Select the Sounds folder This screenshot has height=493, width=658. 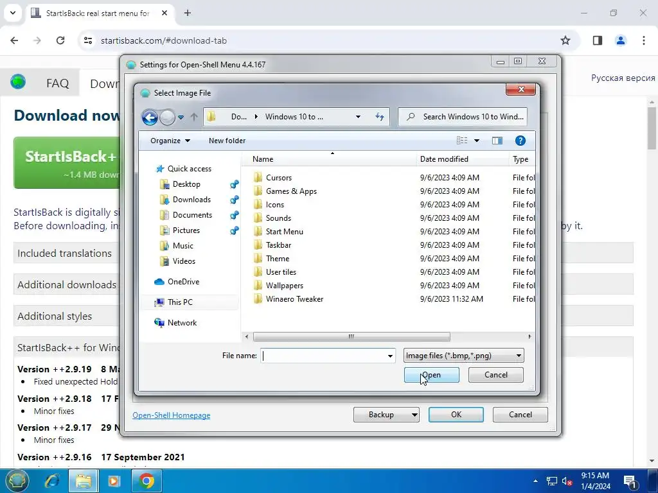pos(278,218)
